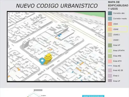Click the 'Adolfo P. Carranza' street label
The width and height of the screenshot is (129, 97).
[46, 70]
